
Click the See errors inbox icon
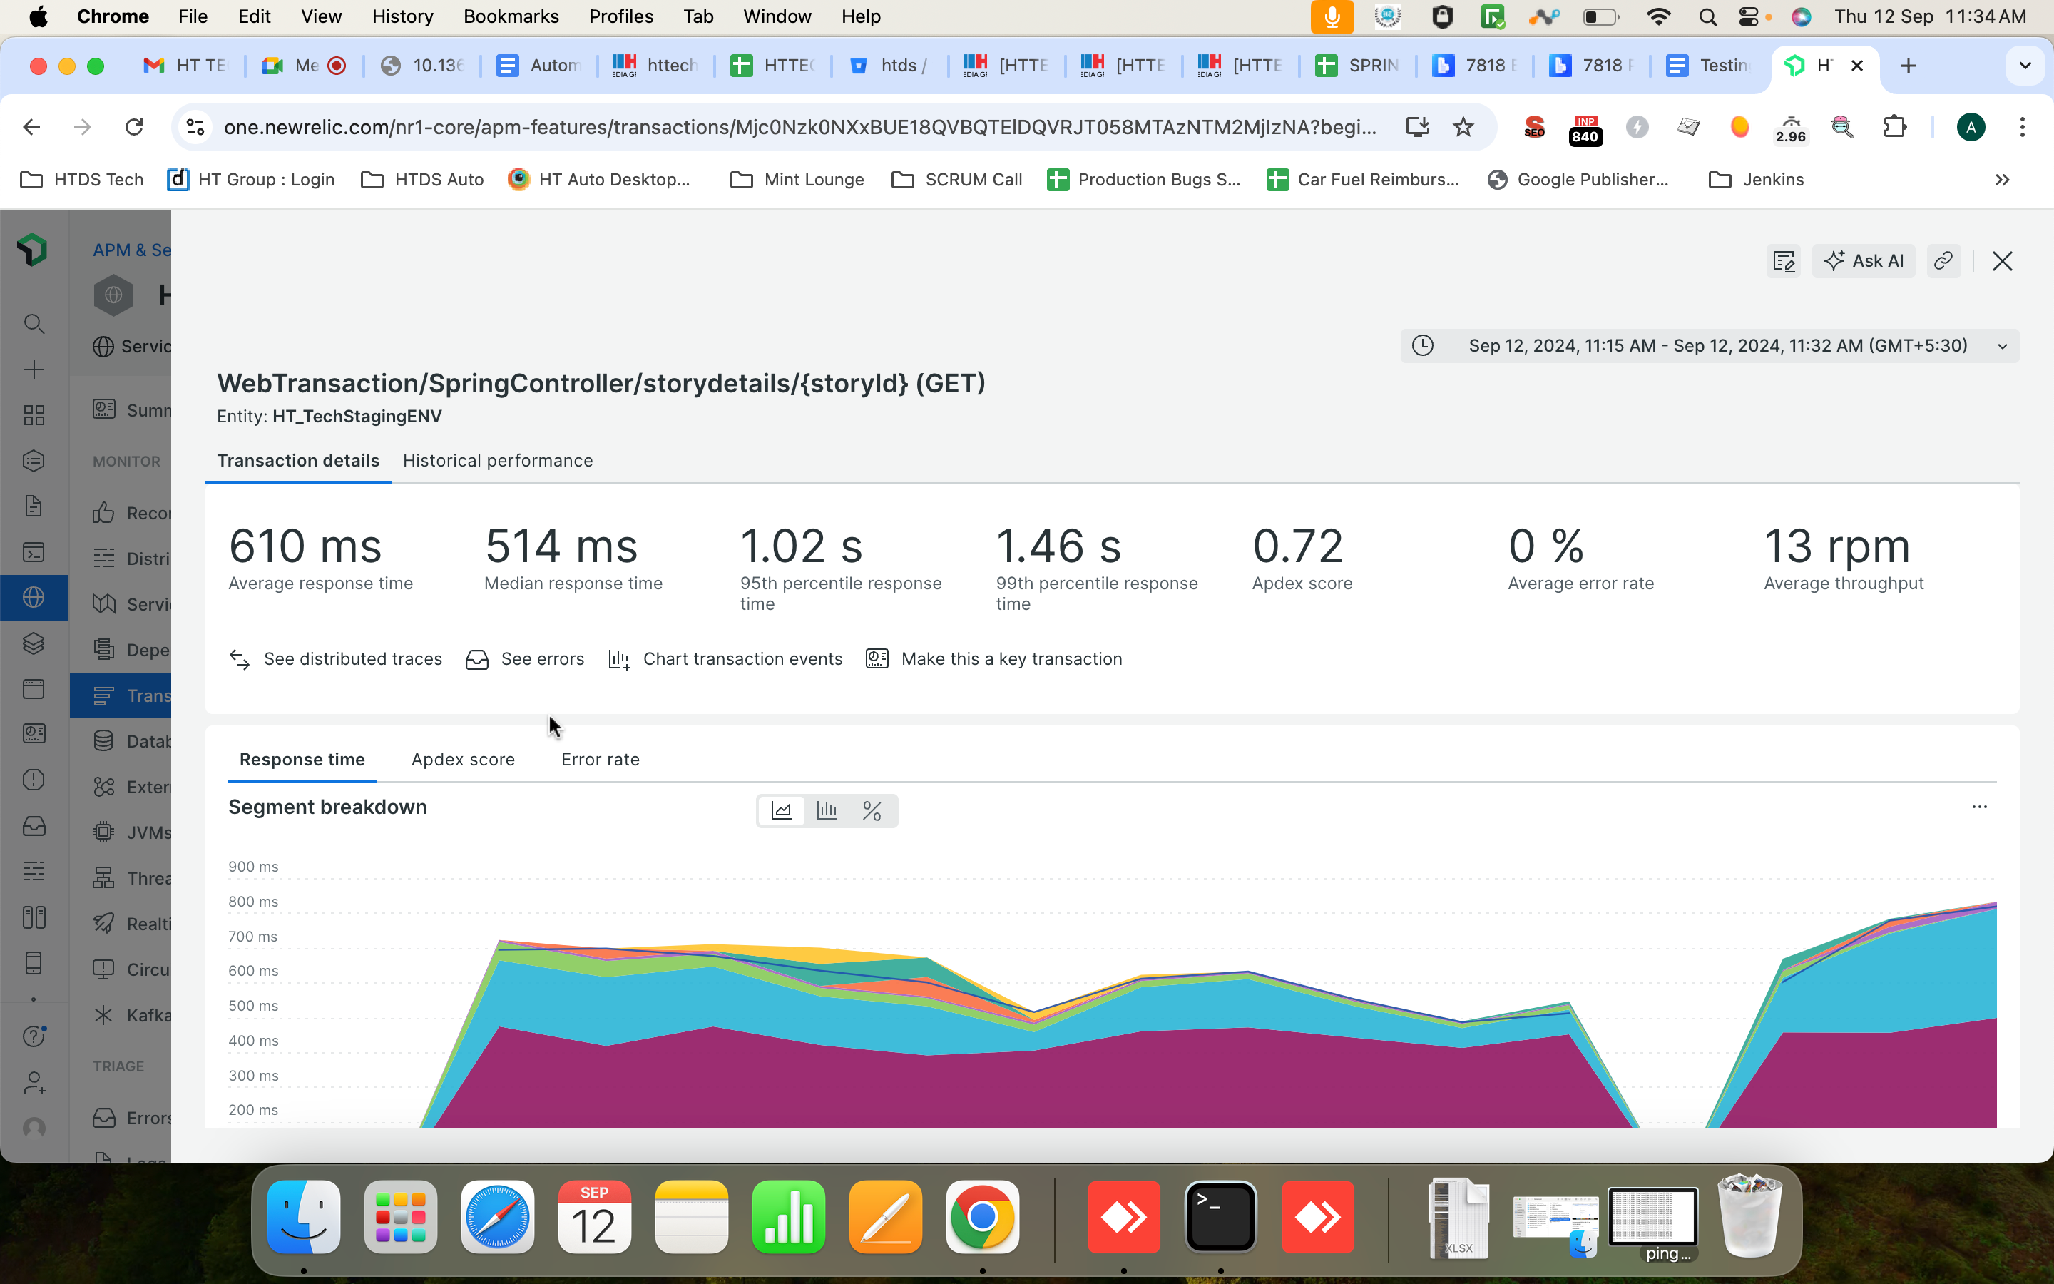[477, 660]
